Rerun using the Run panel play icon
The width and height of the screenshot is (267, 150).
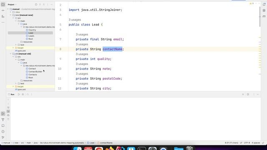click(19, 95)
